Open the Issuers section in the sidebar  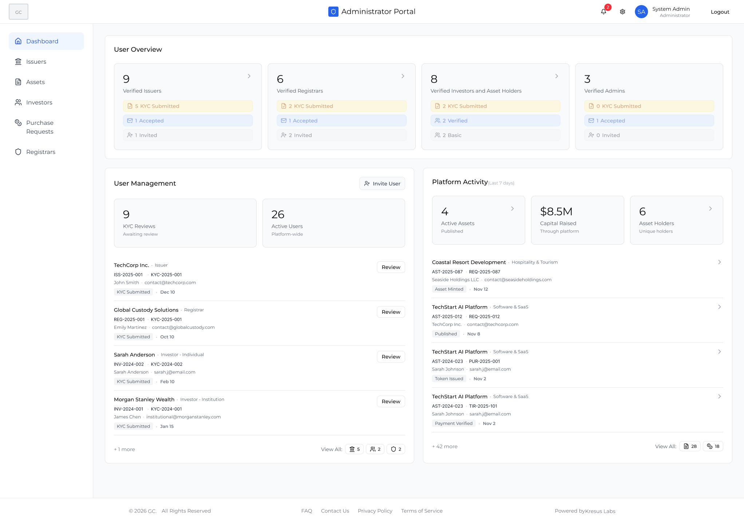[36, 62]
